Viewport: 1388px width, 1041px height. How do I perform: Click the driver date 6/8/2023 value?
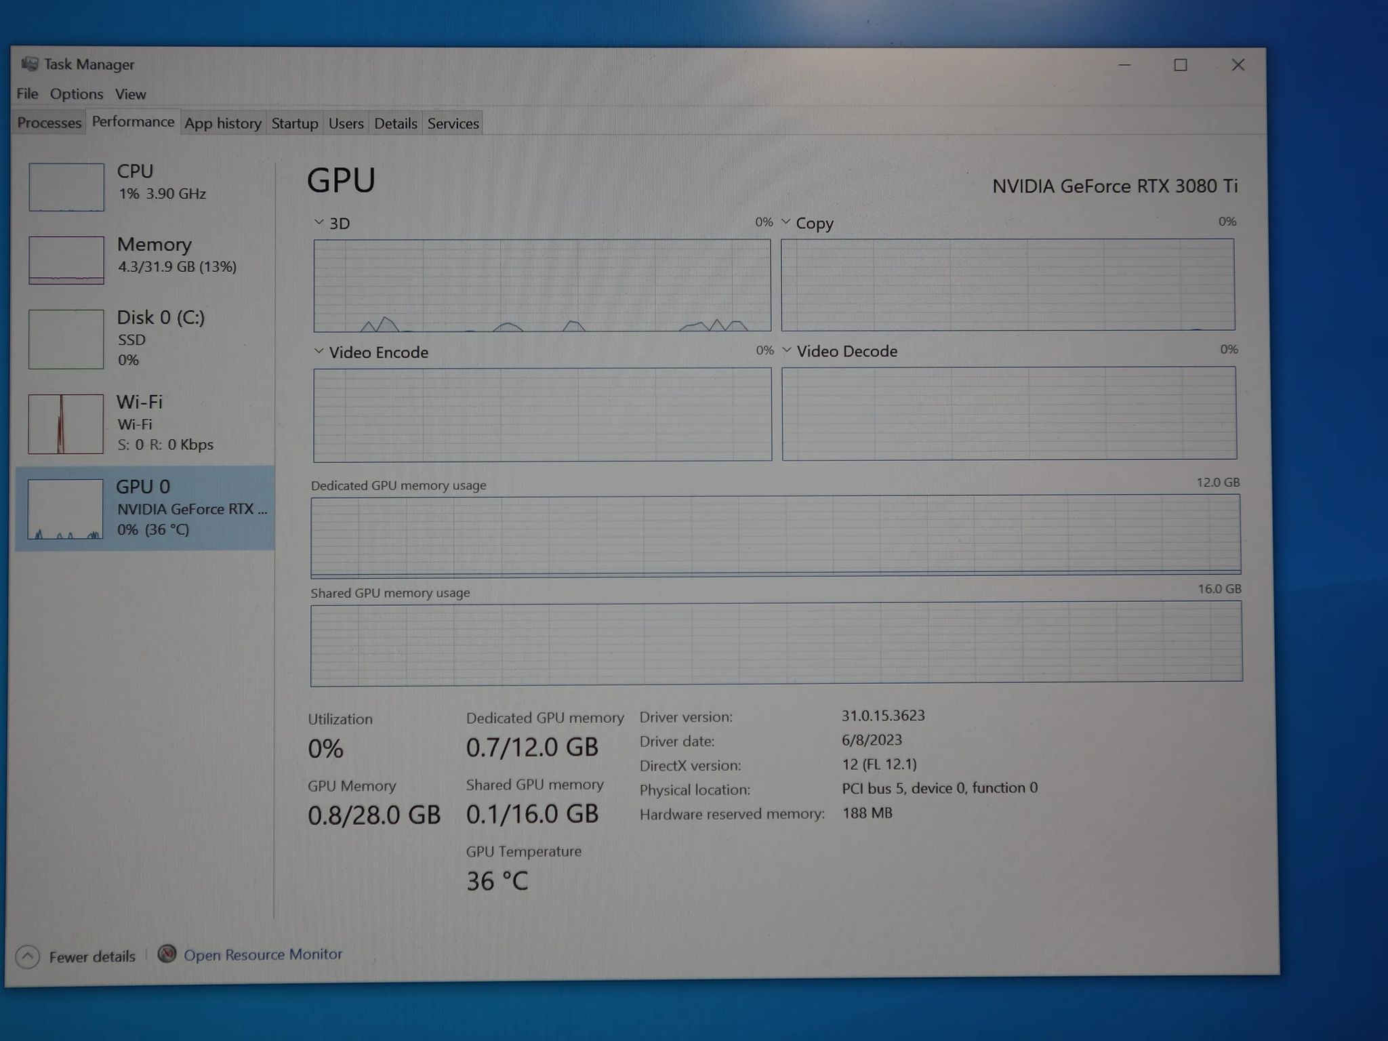pos(872,739)
